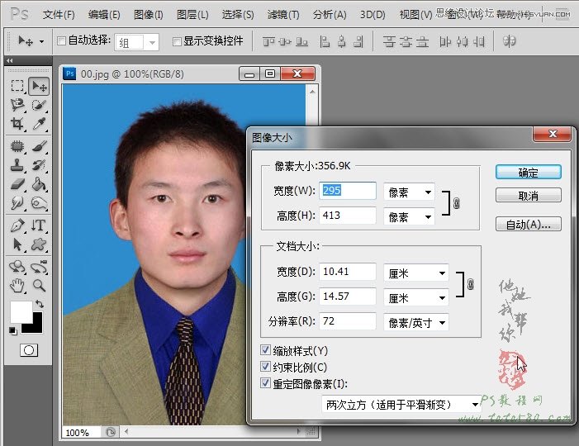Open the pixel width unit dropdown
579x446 pixels.
pyautogui.click(x=409, y=192)
